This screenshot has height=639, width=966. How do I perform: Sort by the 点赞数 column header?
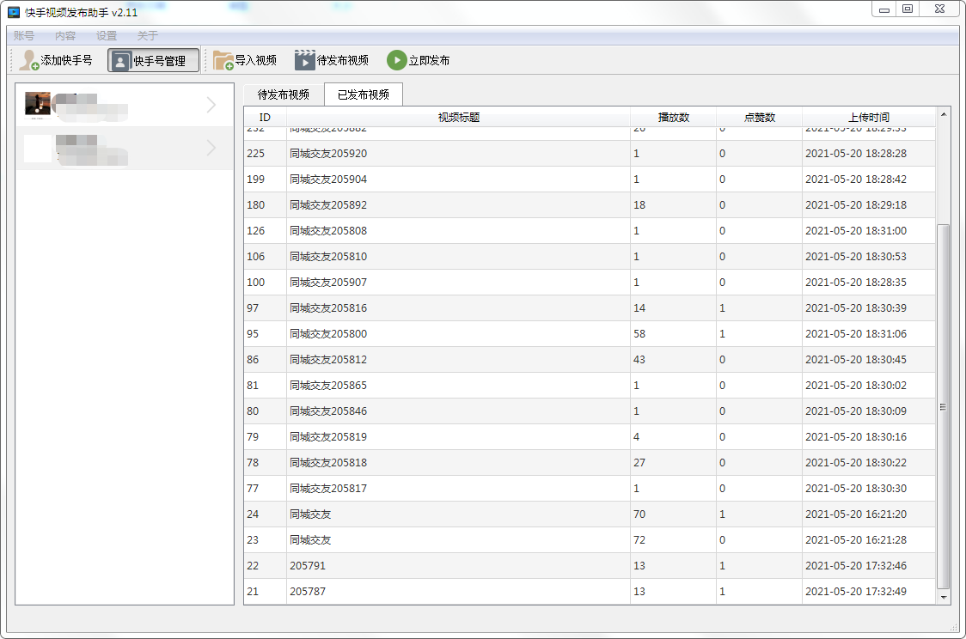point(759,117)
